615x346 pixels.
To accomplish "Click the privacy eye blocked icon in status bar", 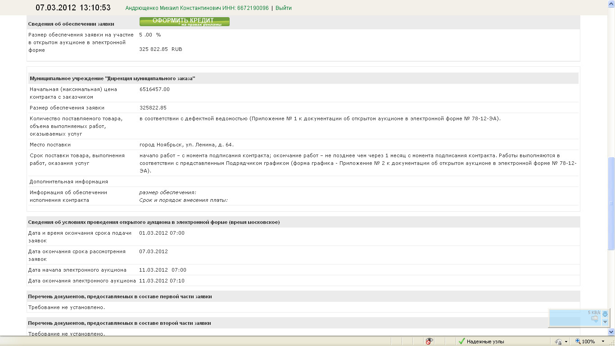I will coord(430,341).
